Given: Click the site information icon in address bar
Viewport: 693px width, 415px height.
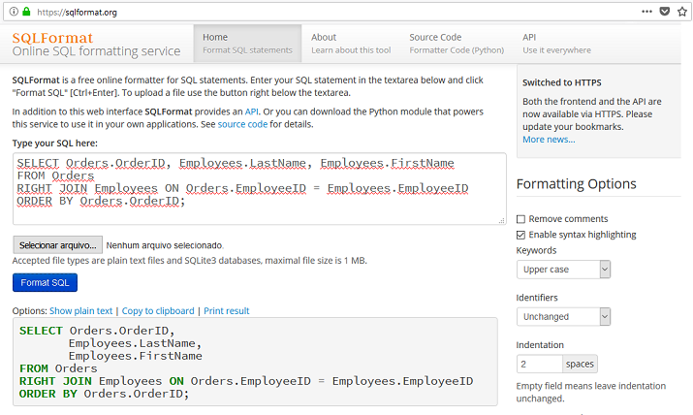Looking at the screenshot, I should coord(14,12).
